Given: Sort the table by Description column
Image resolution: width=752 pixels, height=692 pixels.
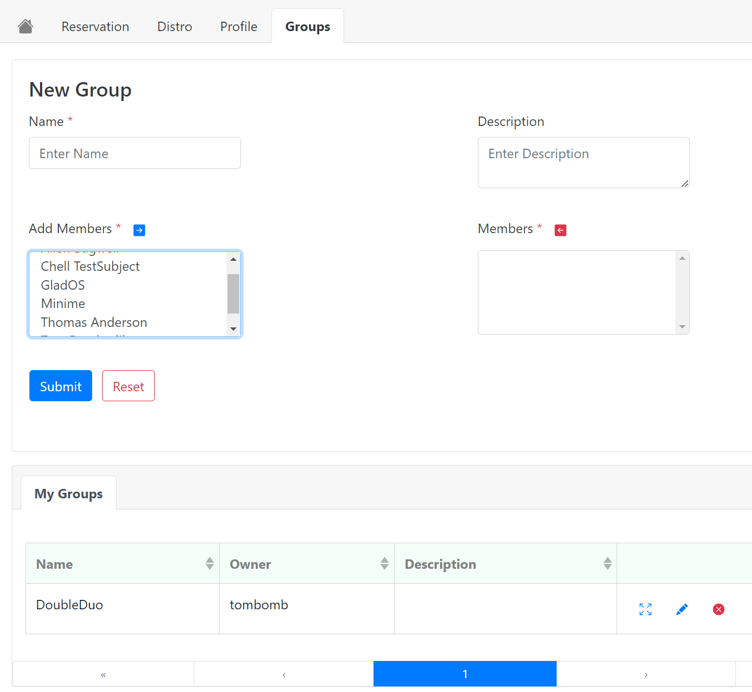Looking at the screenshot, I should click(x=607, y=564).
